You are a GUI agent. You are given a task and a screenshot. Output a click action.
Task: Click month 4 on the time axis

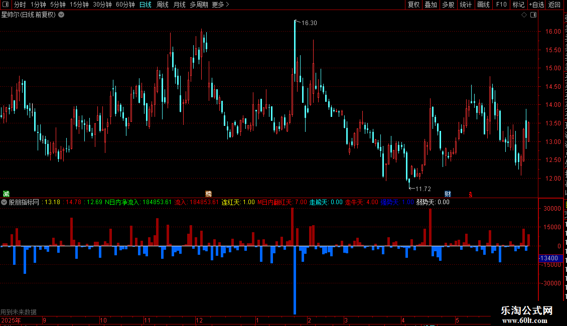[403, 320]
